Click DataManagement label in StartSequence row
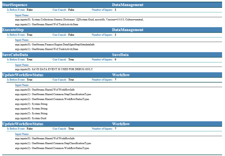The width and height of the screenshot is (225, 156). [128, 5]
